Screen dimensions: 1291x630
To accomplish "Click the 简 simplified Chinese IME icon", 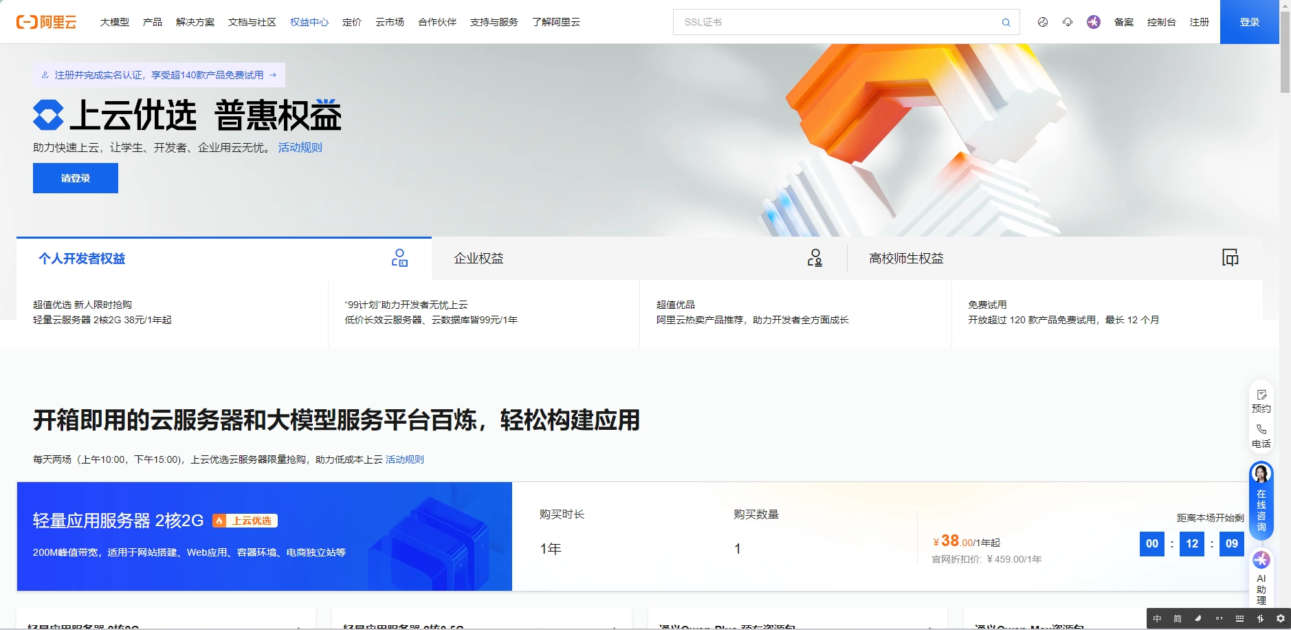I will coord(1178,618).
